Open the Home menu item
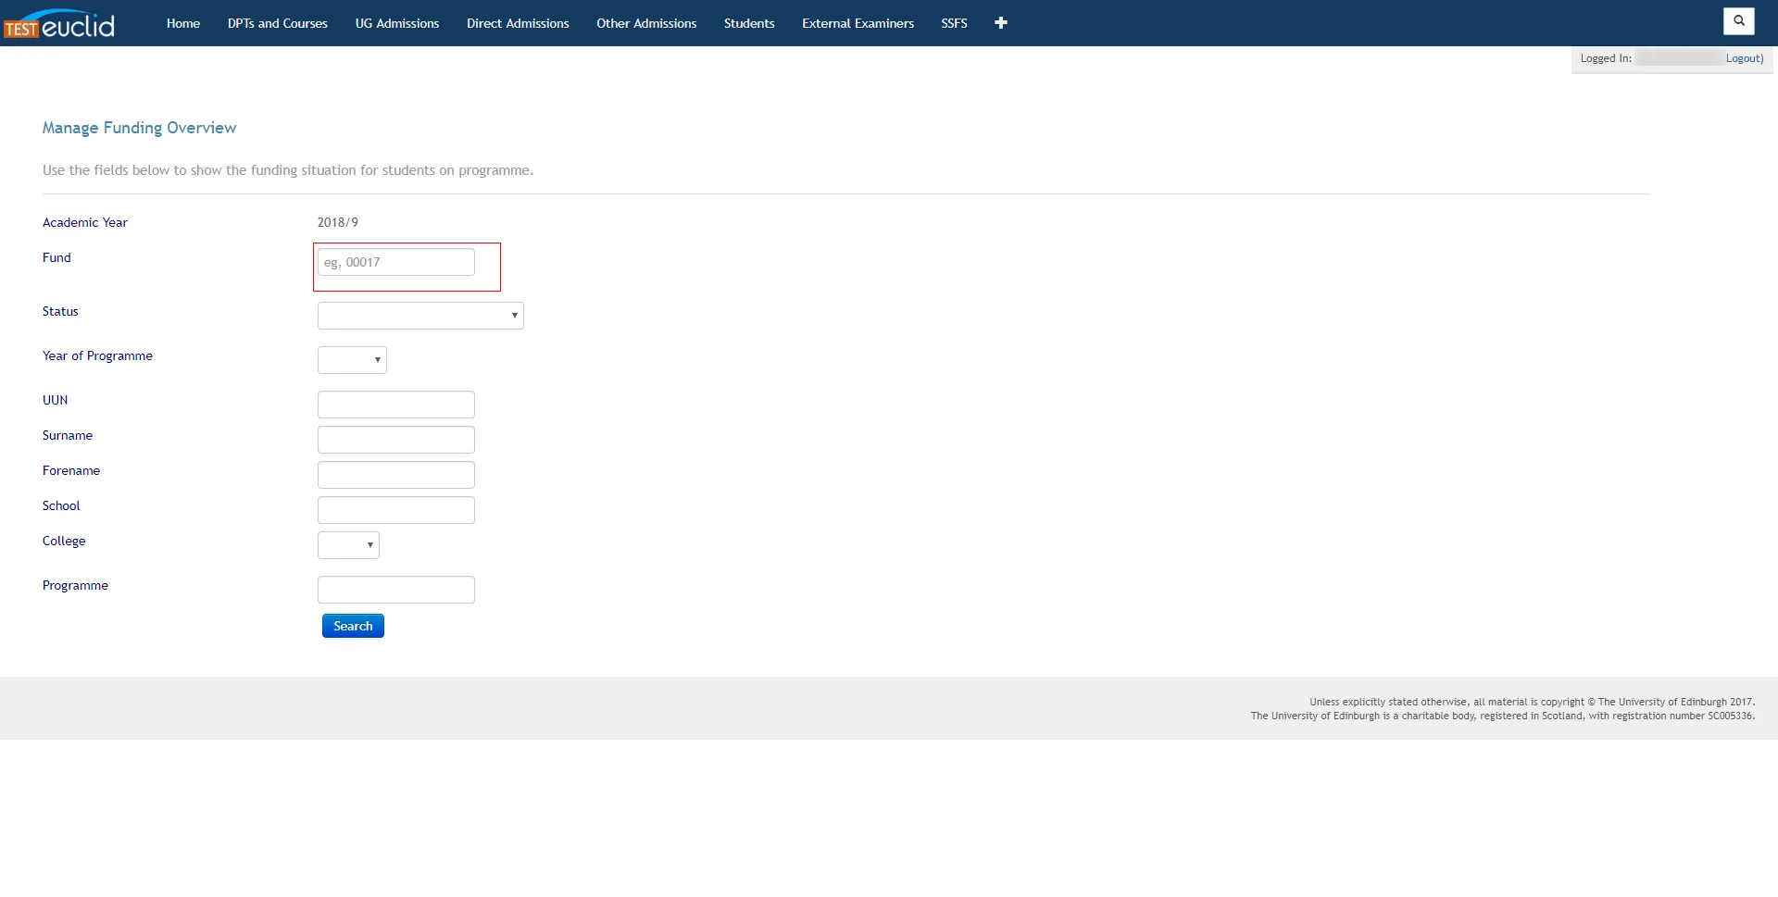 [x=183, y=23]
